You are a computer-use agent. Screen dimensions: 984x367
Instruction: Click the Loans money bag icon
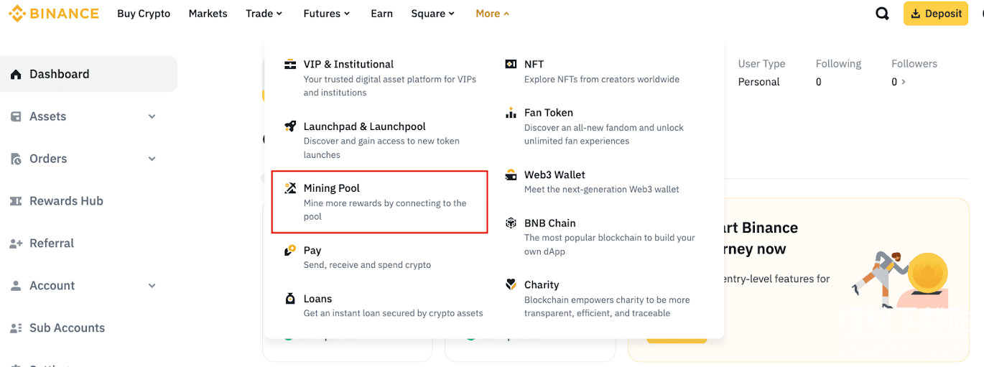coord(290,299)
